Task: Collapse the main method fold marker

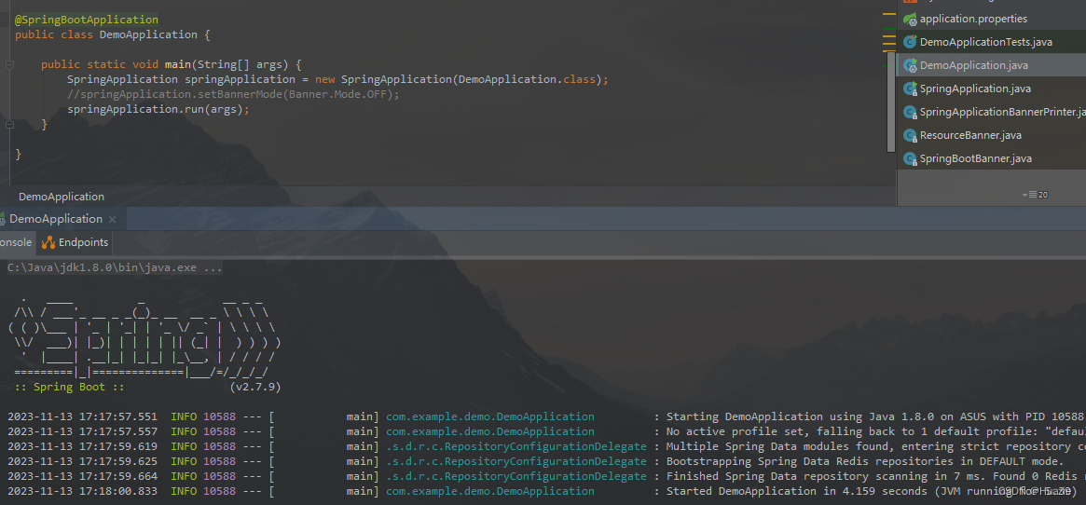Action: 9,65
